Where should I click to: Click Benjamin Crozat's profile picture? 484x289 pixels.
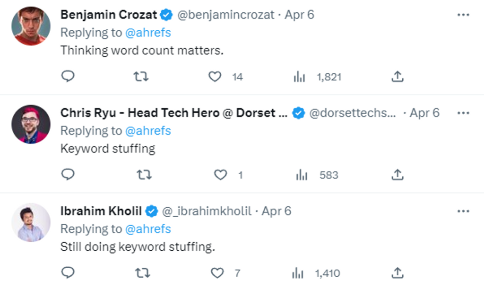pyautogui.click(x=31, y=26)
